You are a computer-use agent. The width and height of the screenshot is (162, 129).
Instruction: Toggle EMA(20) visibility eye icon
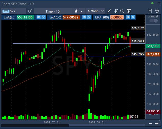click(39, 17)
